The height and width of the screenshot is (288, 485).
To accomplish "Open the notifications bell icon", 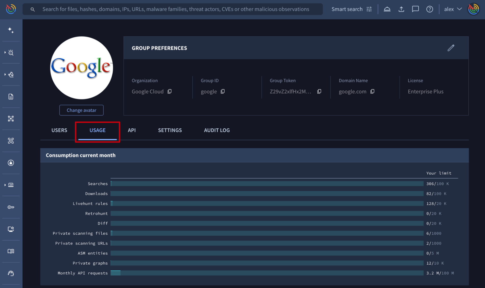I will pos(387,9).
